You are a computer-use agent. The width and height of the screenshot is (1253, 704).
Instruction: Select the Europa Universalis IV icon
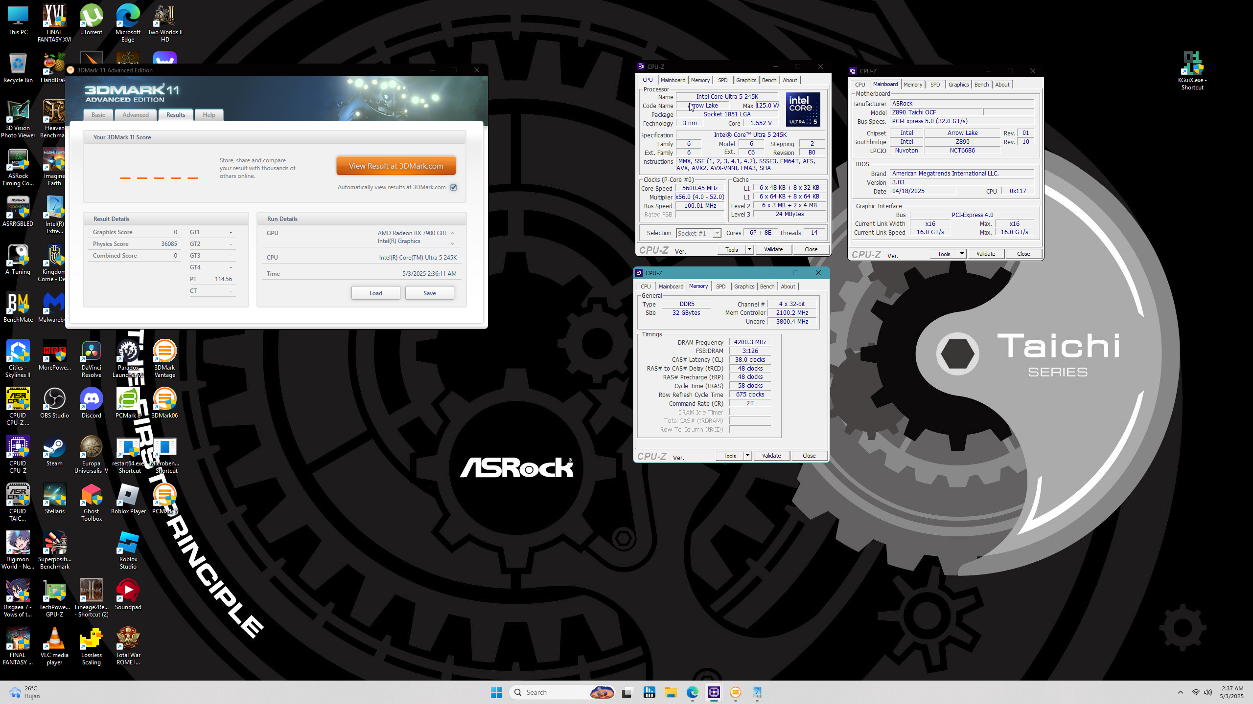pos(92,455)
